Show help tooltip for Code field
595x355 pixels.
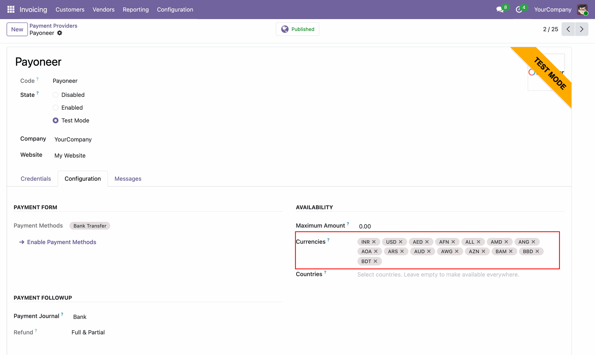pos(37,79)
